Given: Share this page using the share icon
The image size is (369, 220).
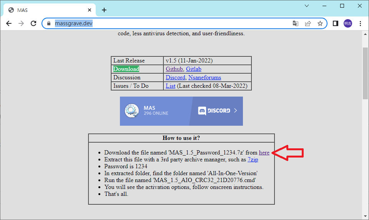Looking at the screenshot, I should click(308, 23).
